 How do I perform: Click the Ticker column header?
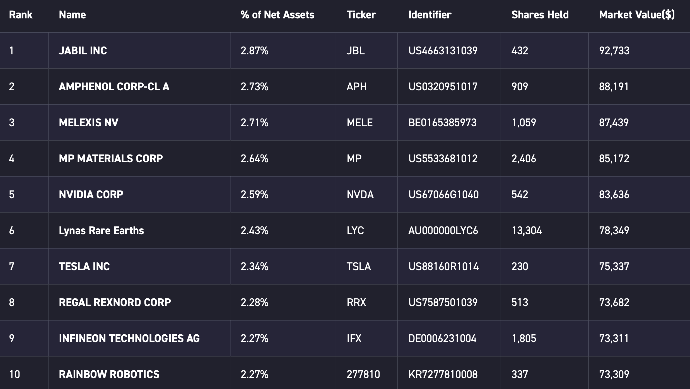(361, 15)
